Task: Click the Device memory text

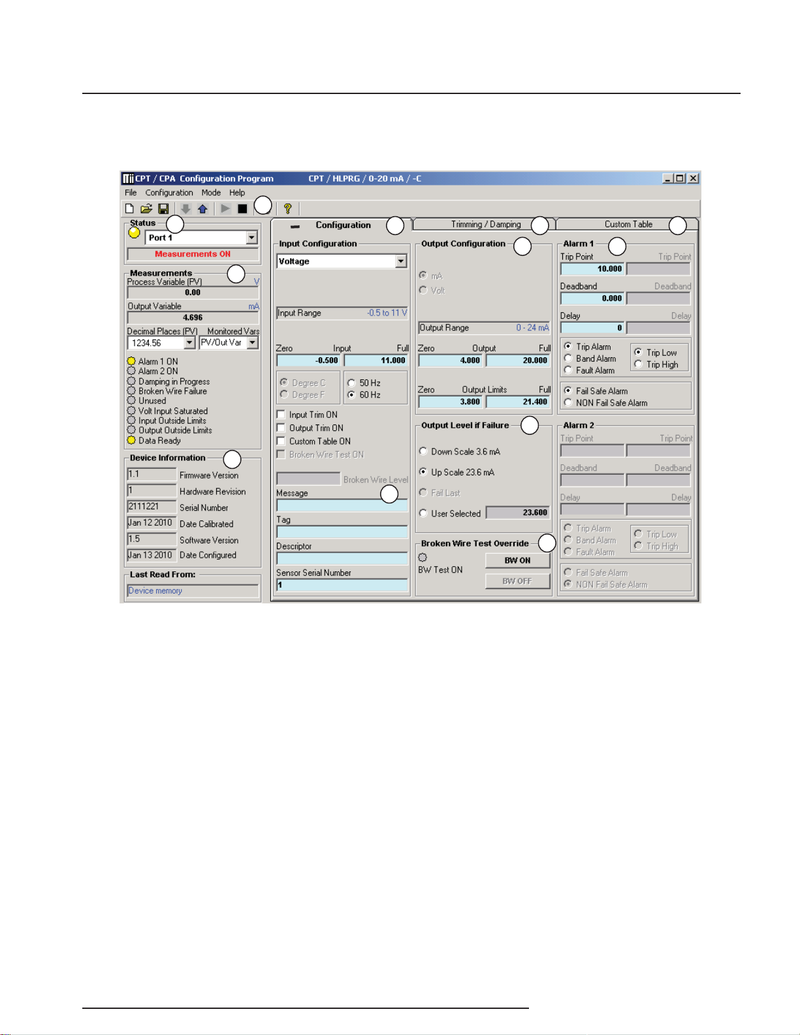Action: 155,591
